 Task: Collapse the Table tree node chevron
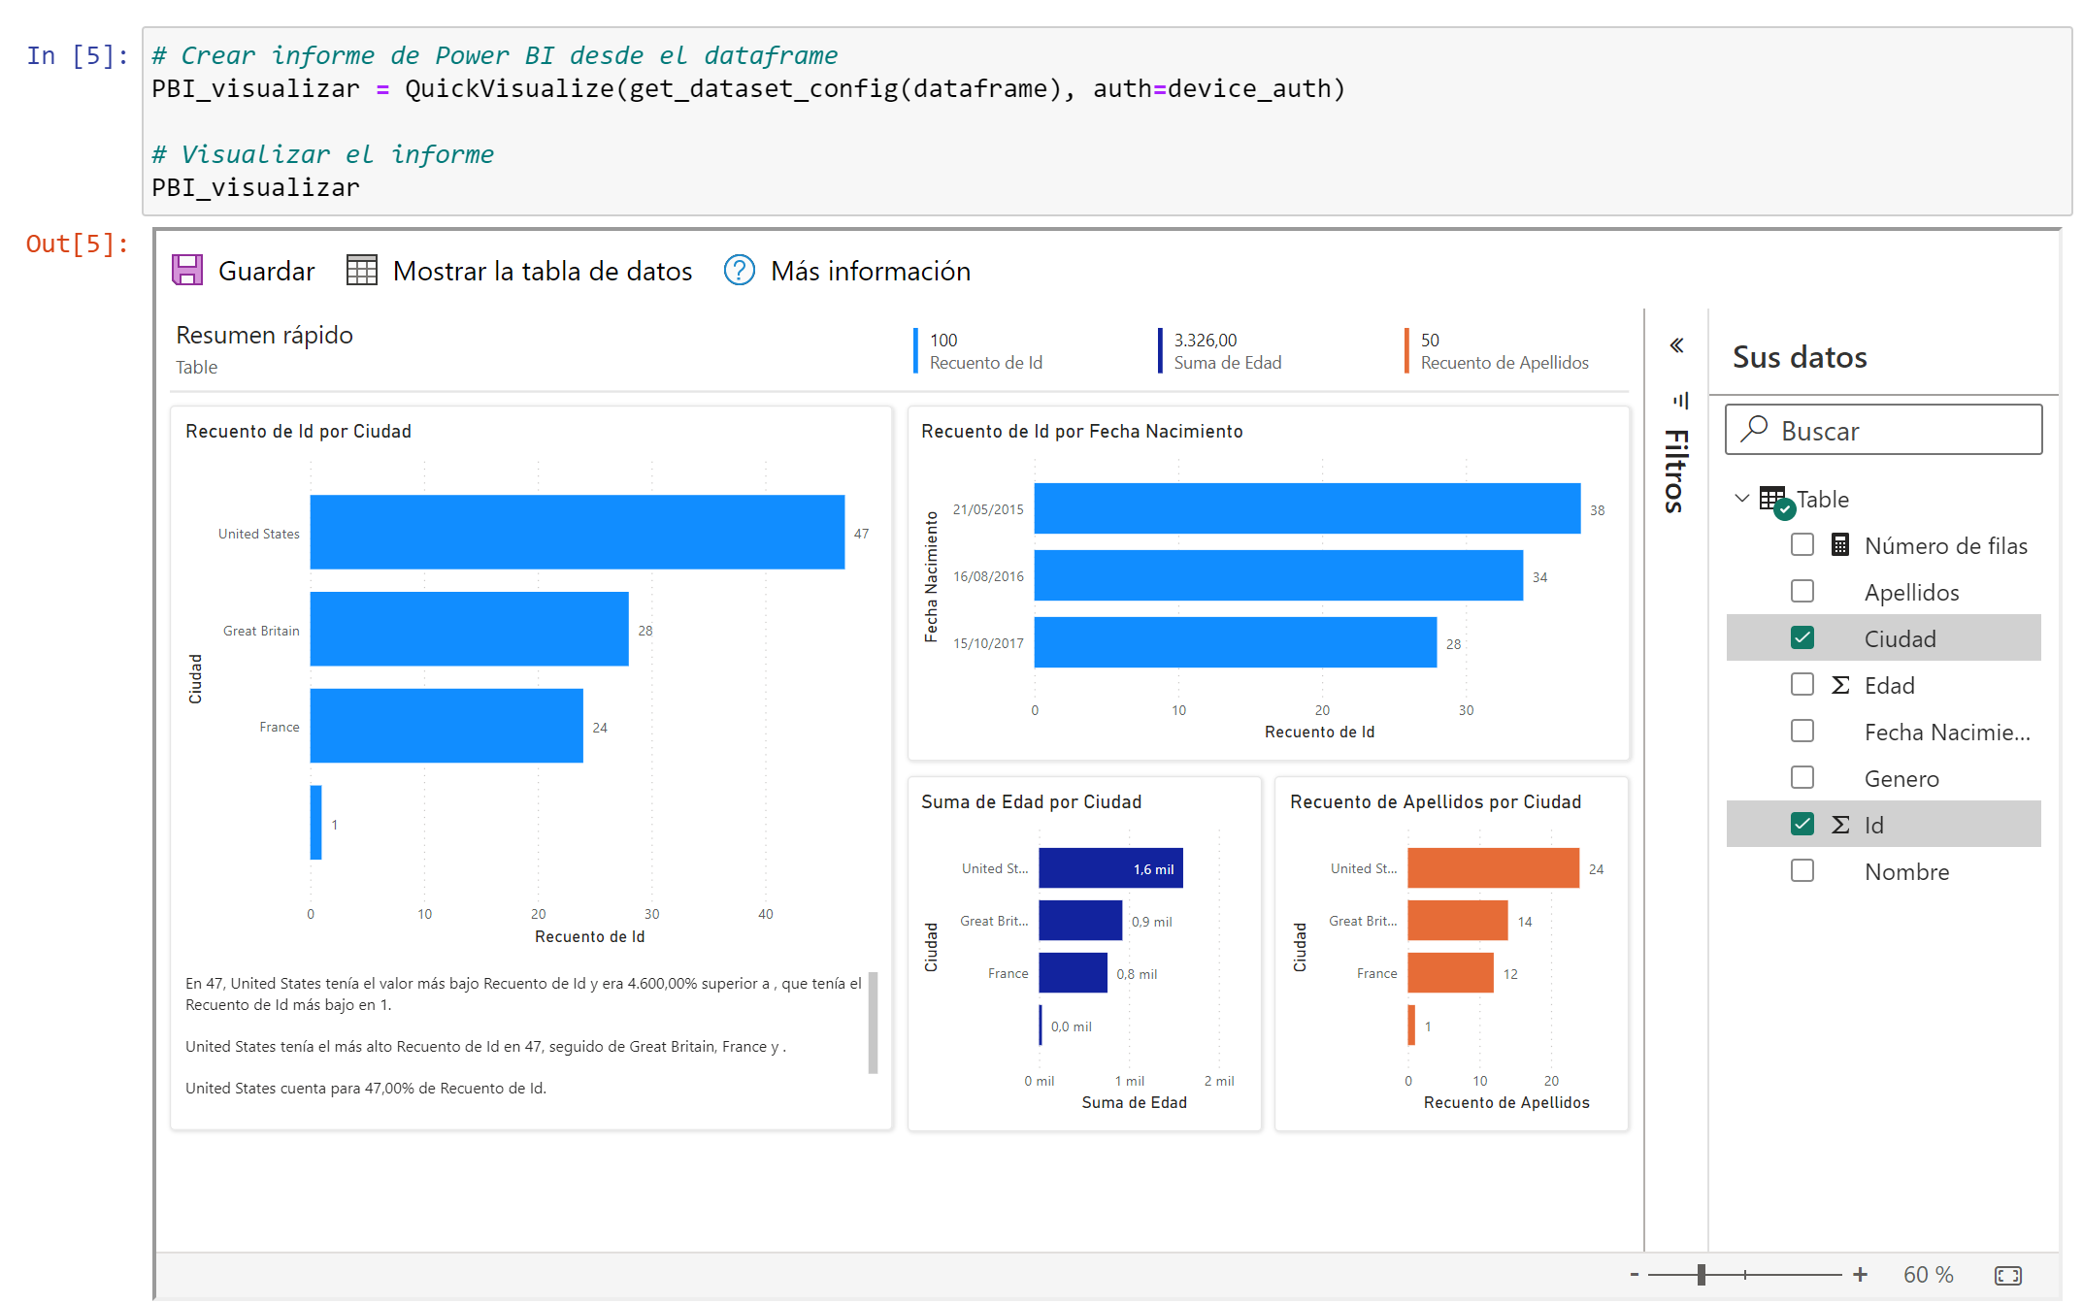coord(1742,499)
